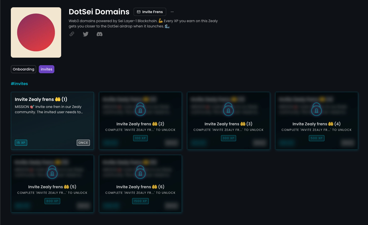Select Invite Zealy frens (6) title
368x225 pixels.
tap(140, 187)
